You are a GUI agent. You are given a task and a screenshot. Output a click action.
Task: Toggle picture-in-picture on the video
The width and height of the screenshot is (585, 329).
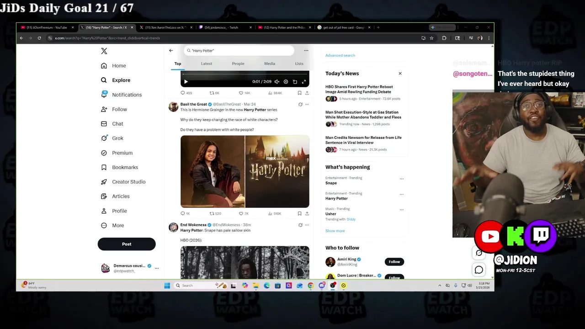(x=295, y=82)
